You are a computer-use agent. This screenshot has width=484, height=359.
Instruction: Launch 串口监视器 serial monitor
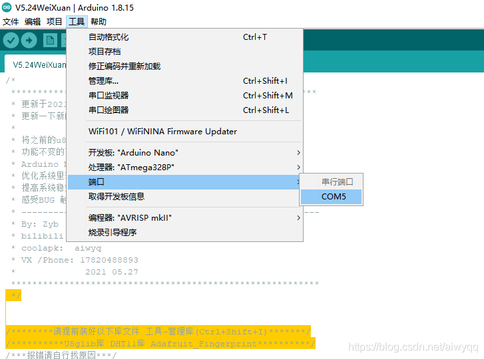pos(184,96)
